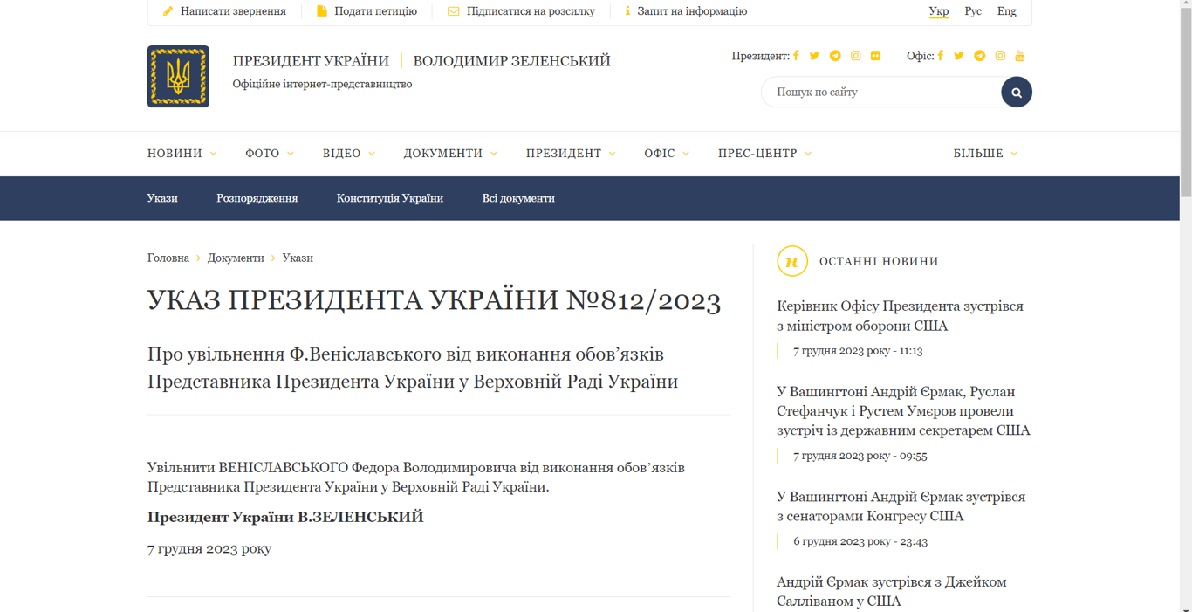Click the magnifier search button
The image size is (1192, 612).
coord(1016,92)
